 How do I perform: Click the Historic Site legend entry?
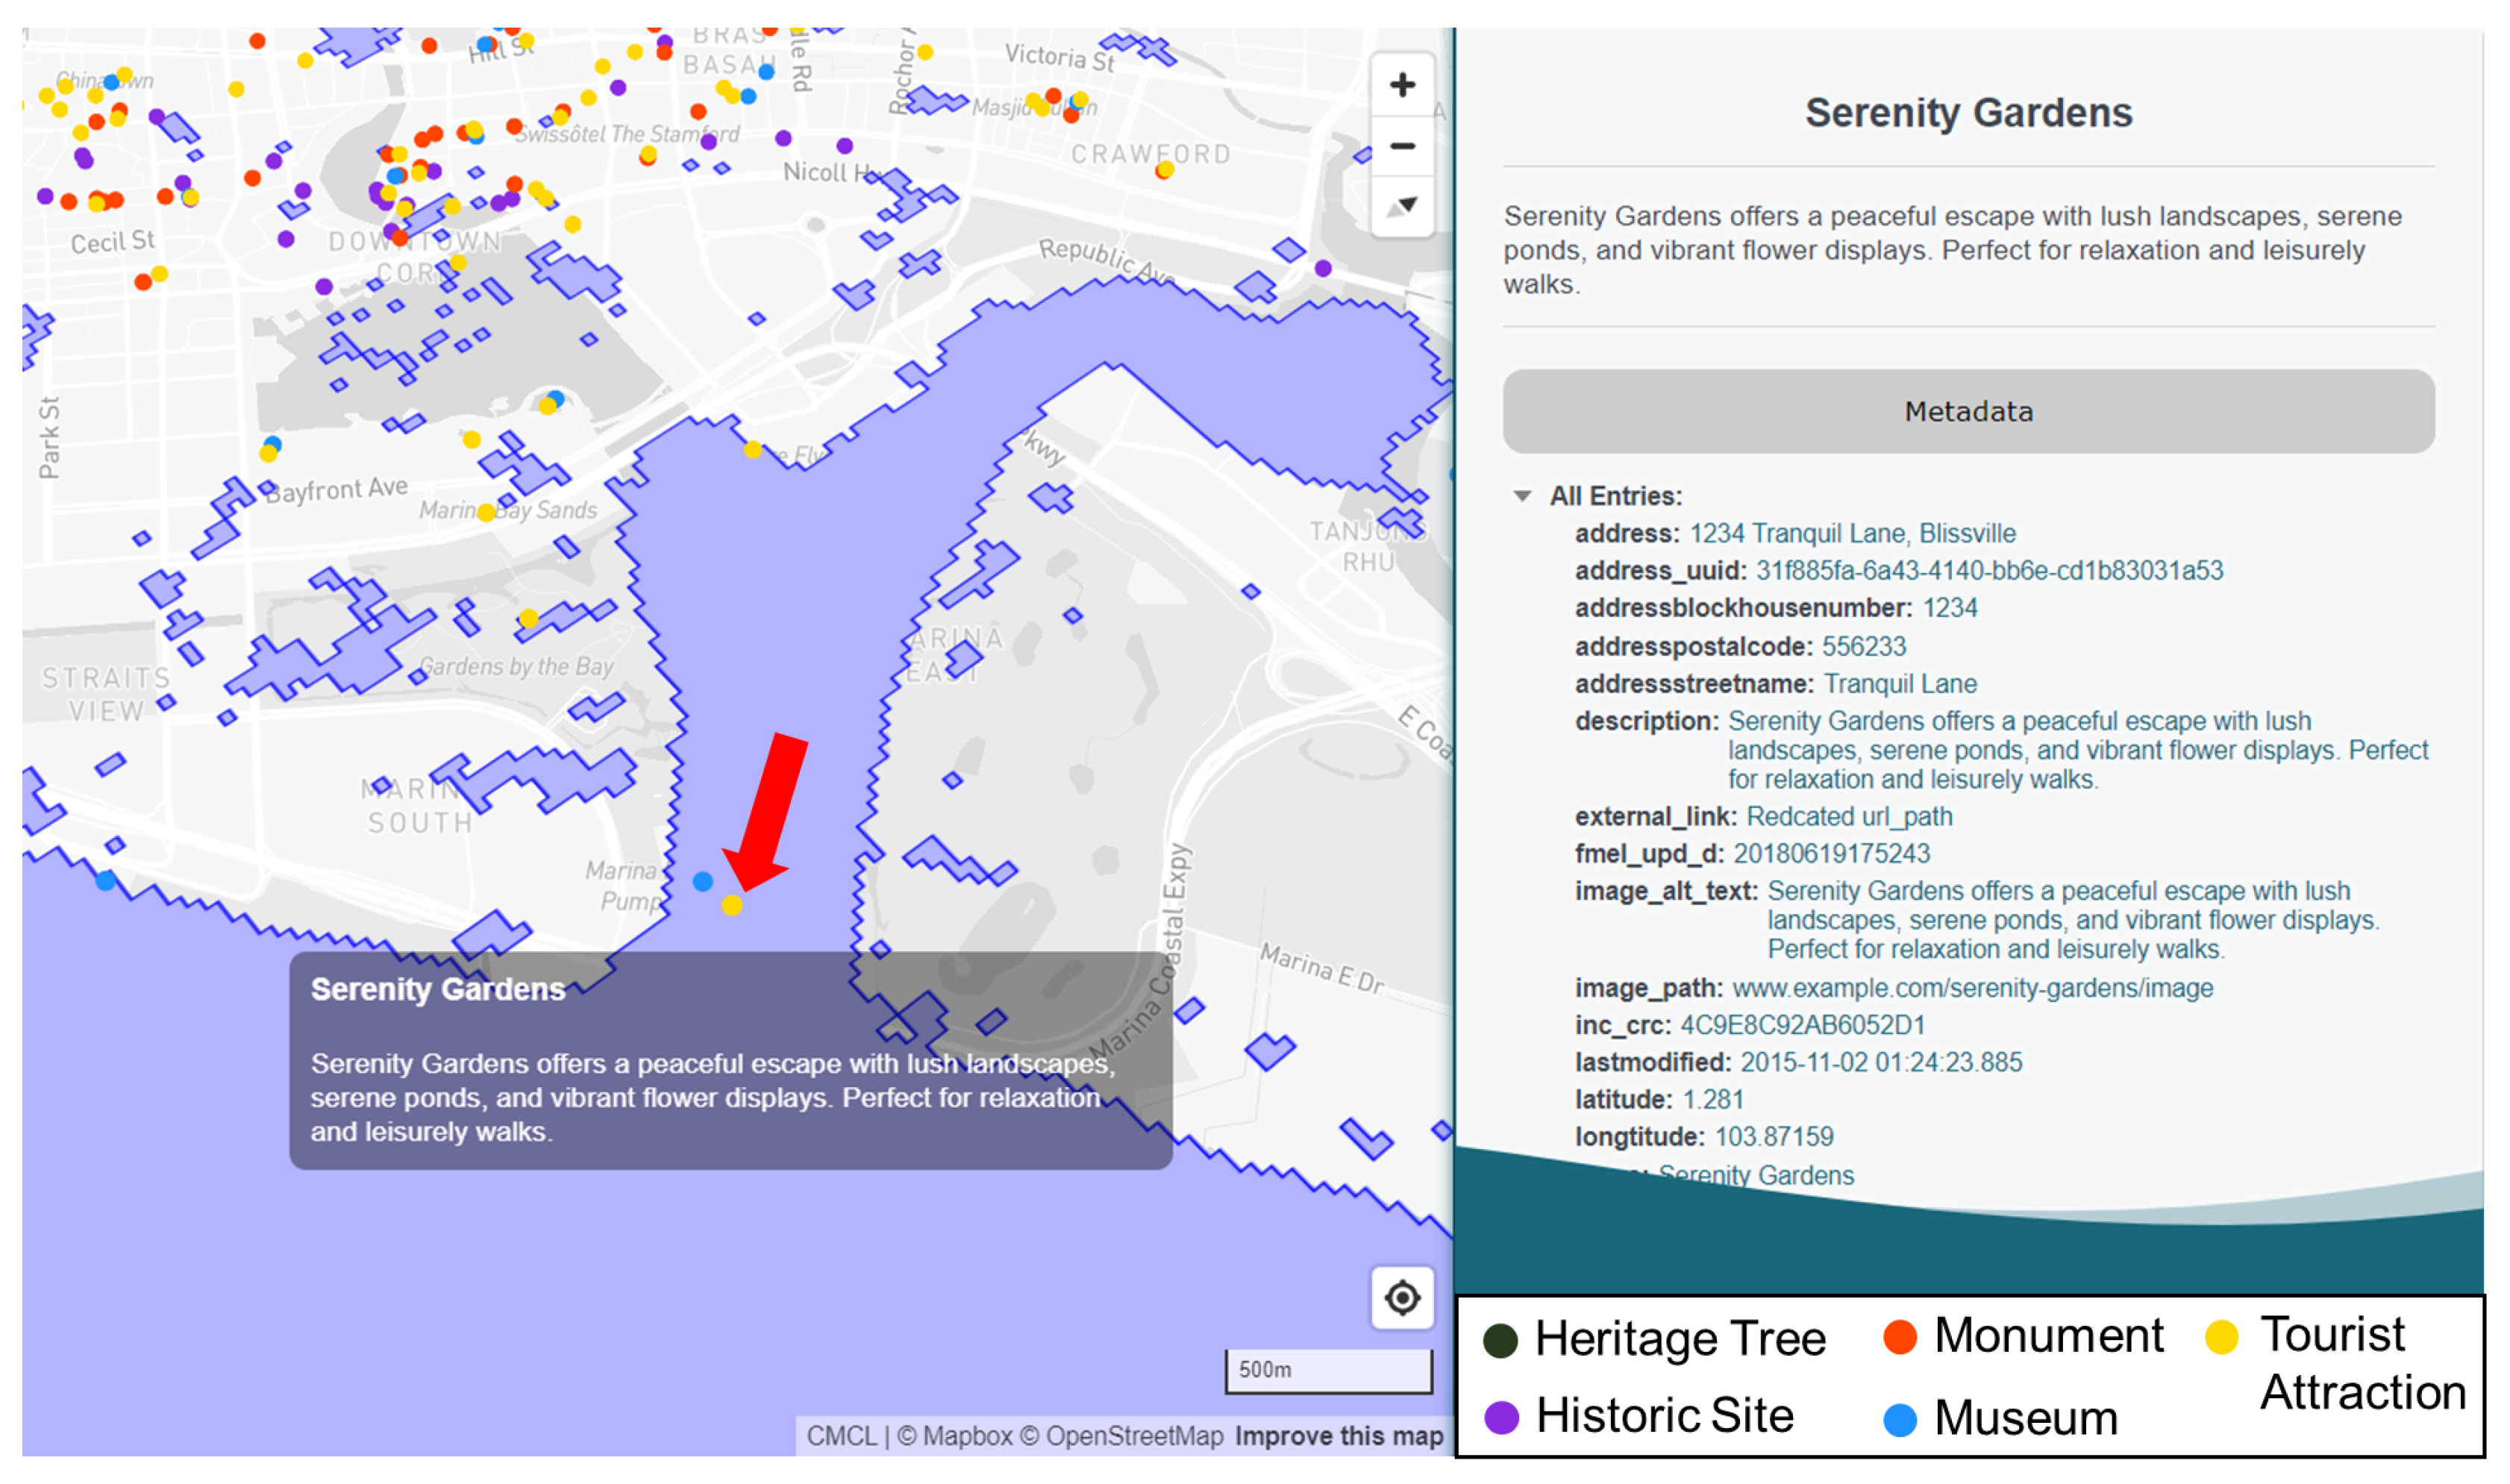tap(1664, 1416)
